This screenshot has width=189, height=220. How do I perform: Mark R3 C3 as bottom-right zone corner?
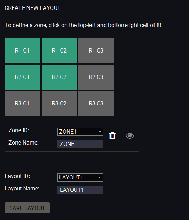coord(96,104)
